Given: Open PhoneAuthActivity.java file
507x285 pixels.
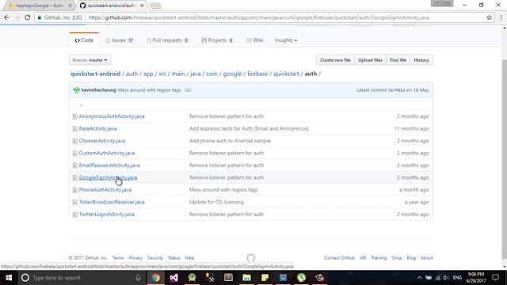Looking at the screenshot, I should pos(105,190).
